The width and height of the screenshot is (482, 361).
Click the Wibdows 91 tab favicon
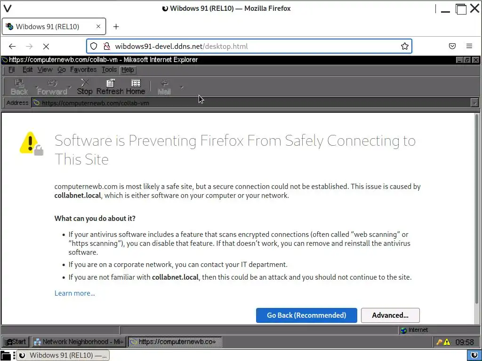pos(9,26)
